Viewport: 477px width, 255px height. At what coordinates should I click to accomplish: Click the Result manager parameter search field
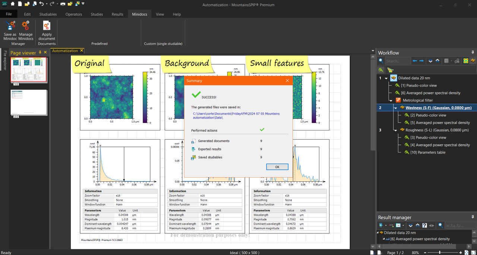coord(460,225)
